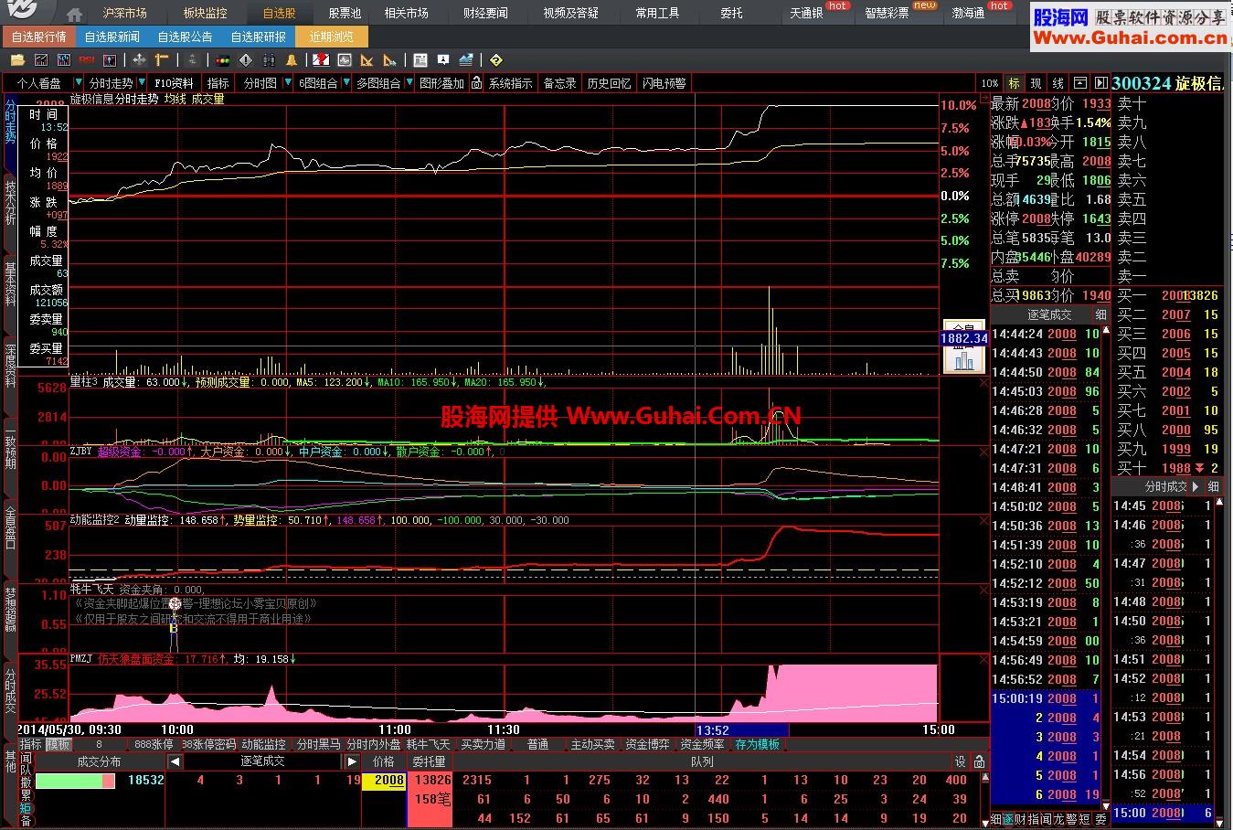The image size is (1233, 830).
Task: Click the home icon in the top bar
Action: [75, 14]
